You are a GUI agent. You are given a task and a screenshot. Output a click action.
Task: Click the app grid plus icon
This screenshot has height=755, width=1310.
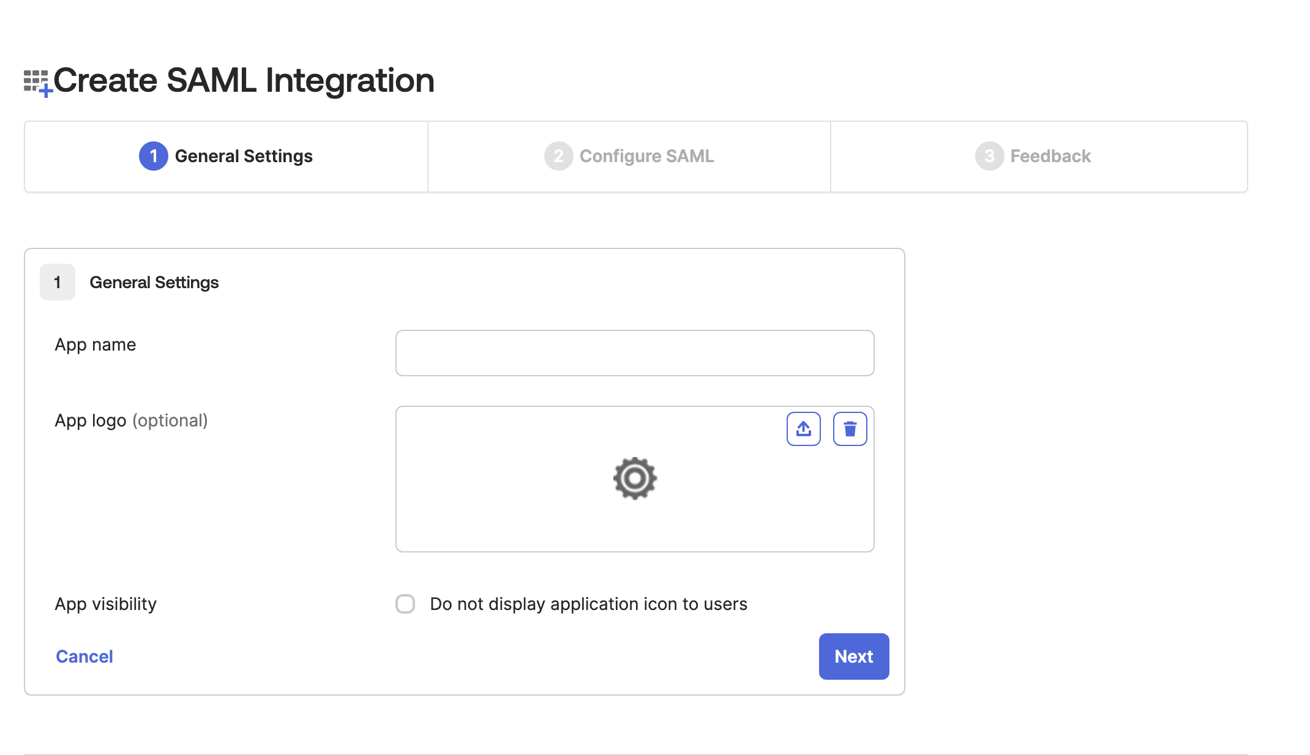point(37,82)
